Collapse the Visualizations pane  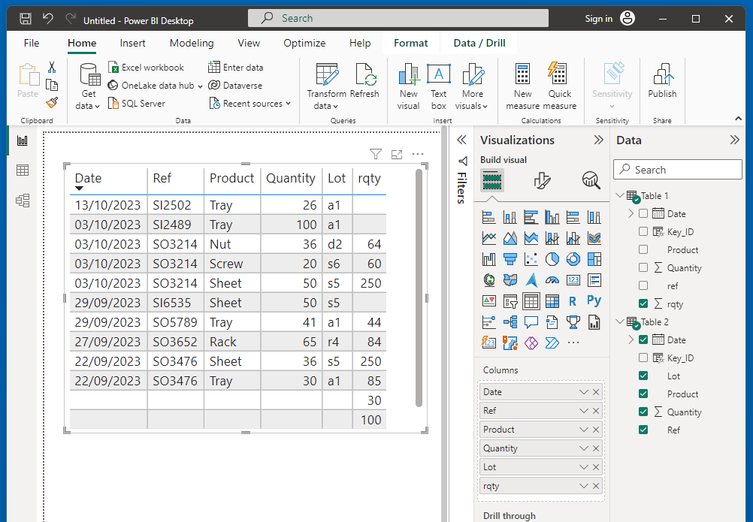(598, 140)
